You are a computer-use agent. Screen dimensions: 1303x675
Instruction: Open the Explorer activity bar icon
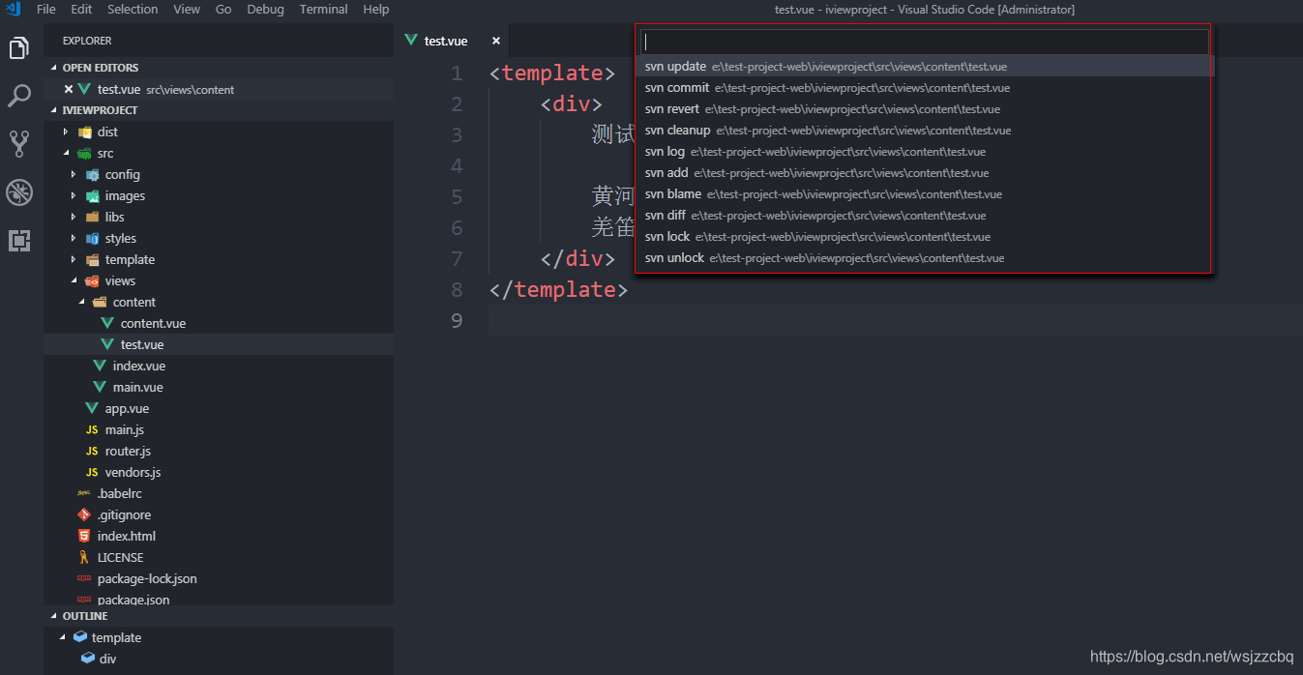point(19,48)
